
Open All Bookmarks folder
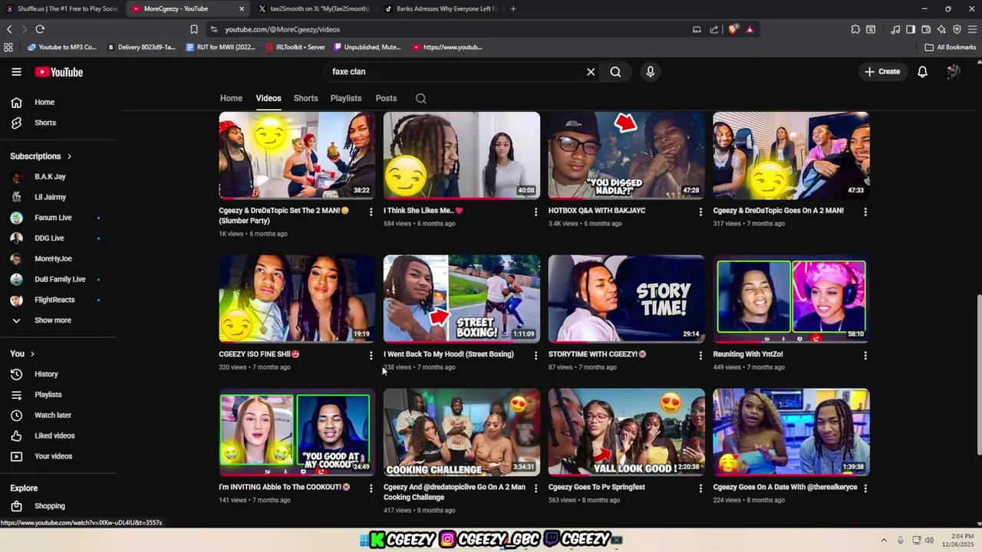click(x=951, y=47)
